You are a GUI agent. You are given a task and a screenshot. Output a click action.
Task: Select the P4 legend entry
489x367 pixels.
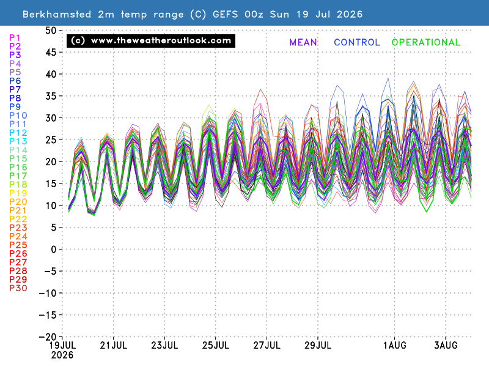click(15, 64)
